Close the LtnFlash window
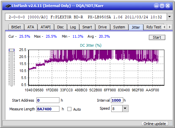 tap(168, 6)
